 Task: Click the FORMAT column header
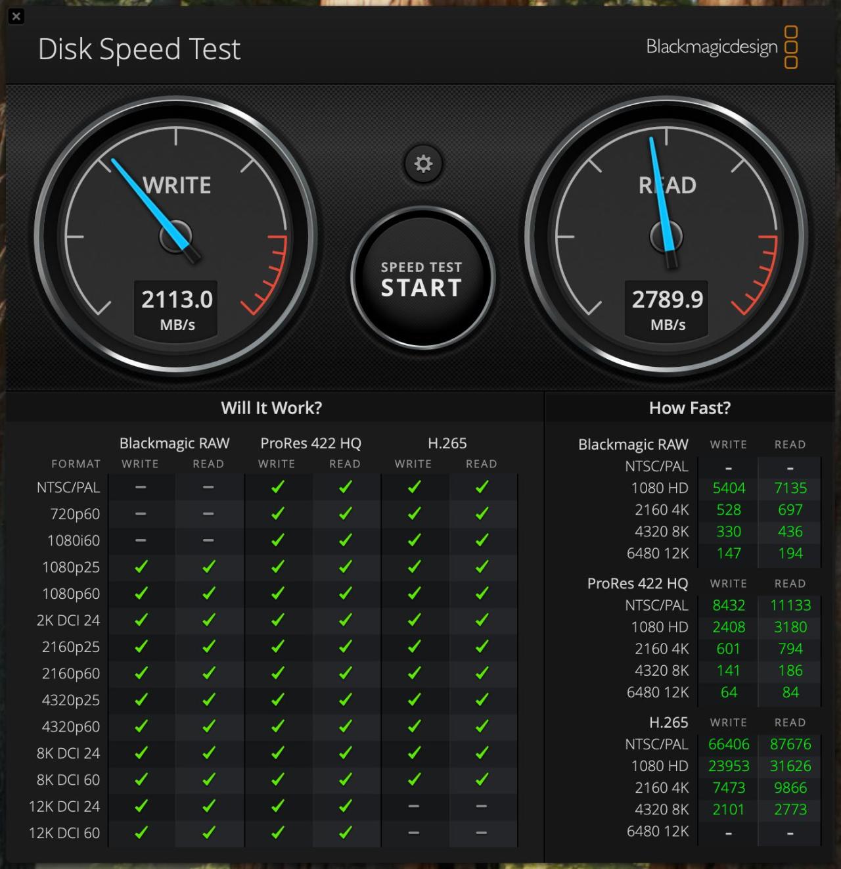click(x=76, y=464)
